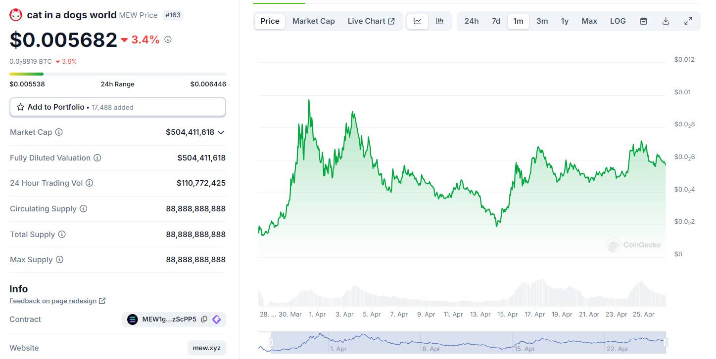Open the mew.xyz website link
Screen dimensions: 716x359
(x=207, y=348)
